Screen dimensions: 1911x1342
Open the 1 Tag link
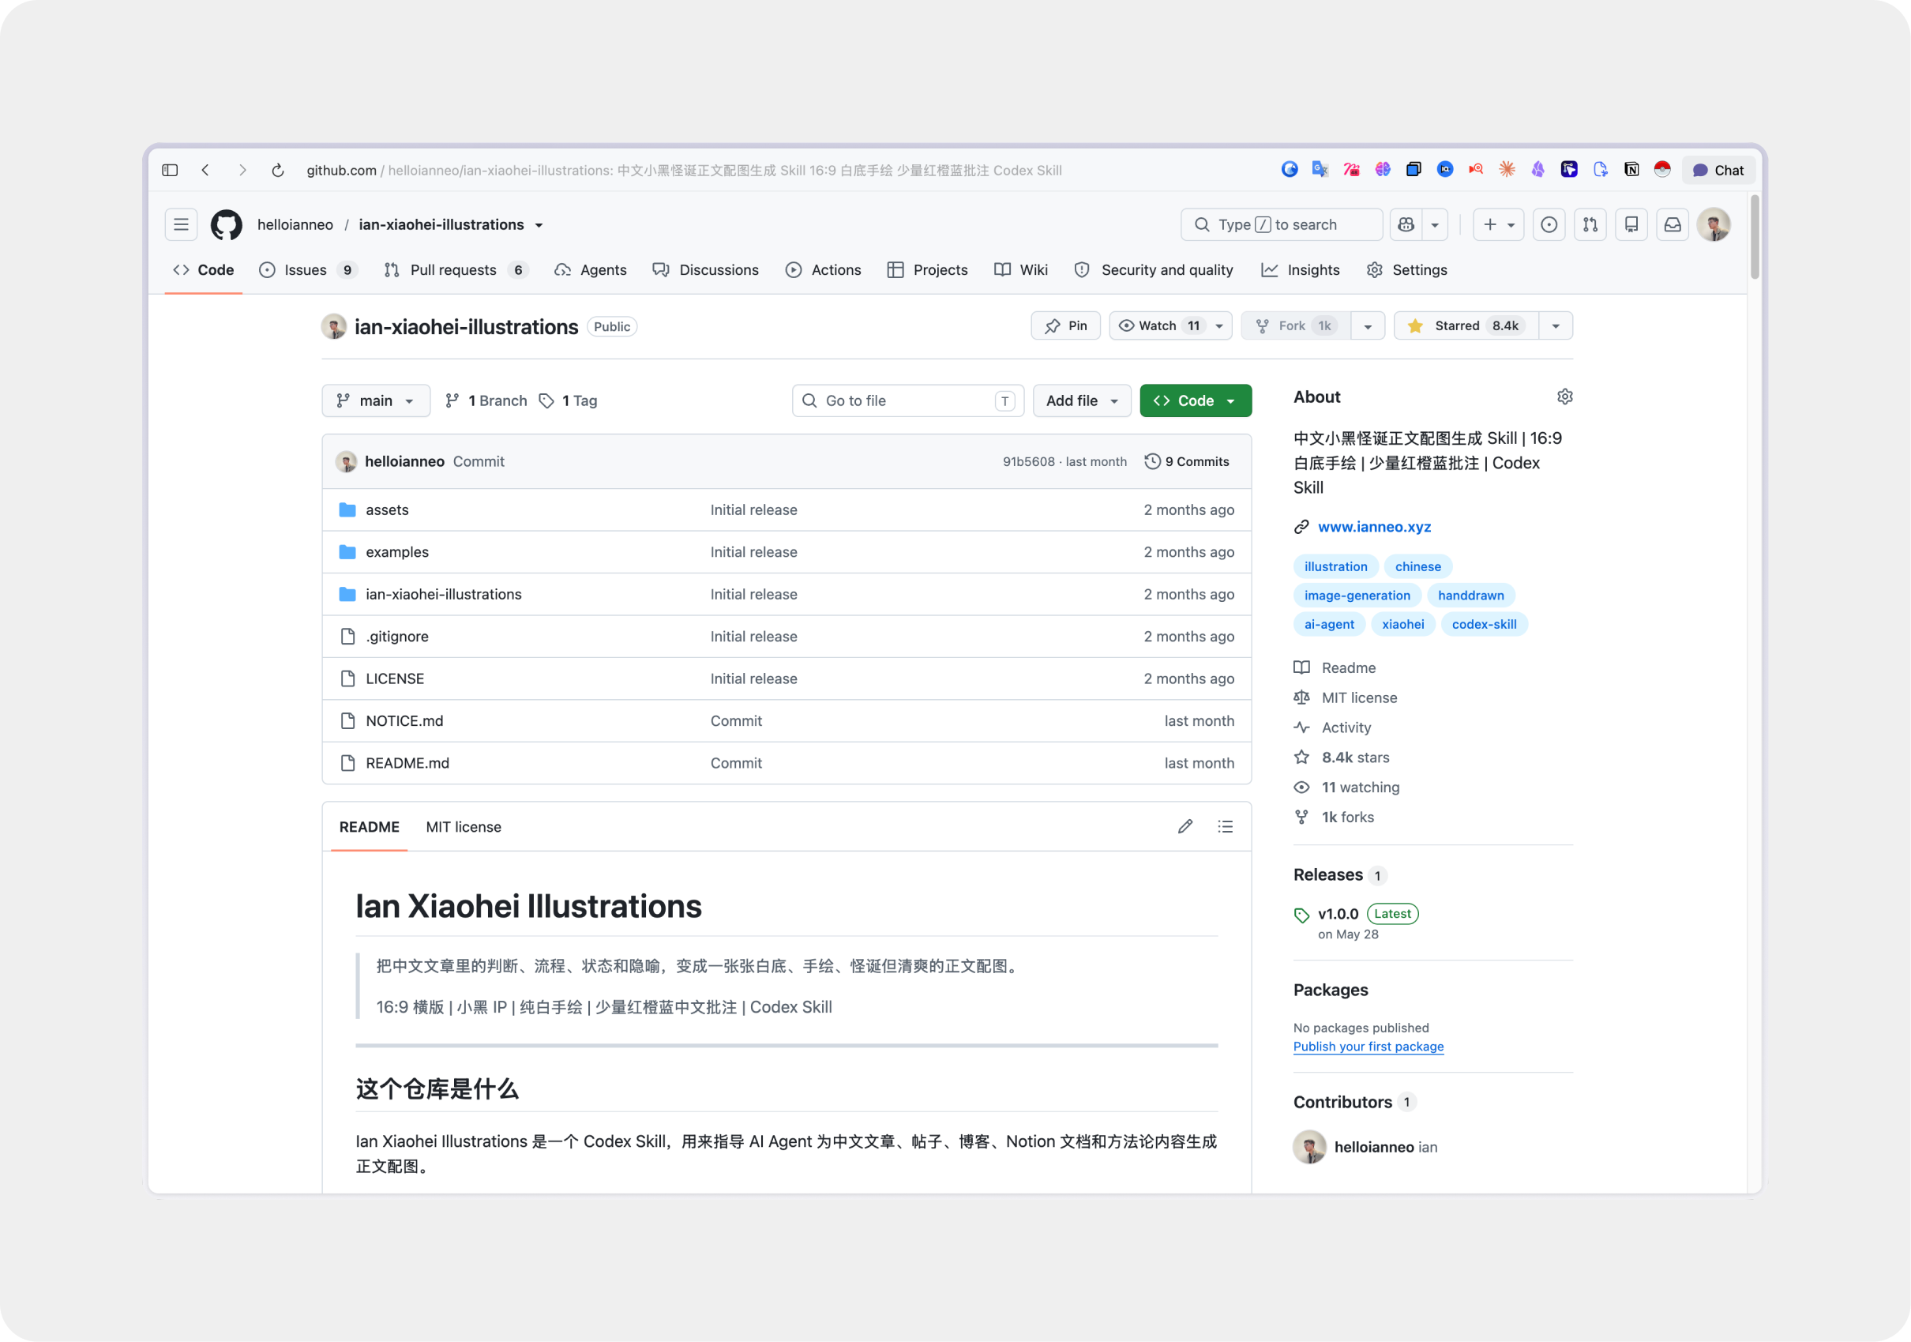(x=569, y=400)
